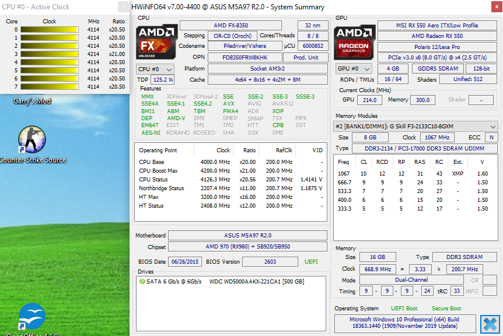Viewport: 503px width, 336px height.
Task: Click the DDR3-2134 module type field
Action: [x=424, y=148]
